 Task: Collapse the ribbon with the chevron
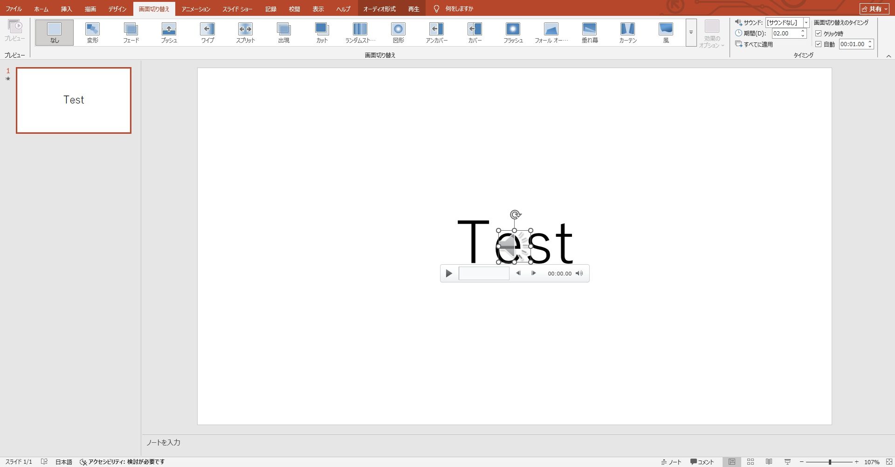888,56
